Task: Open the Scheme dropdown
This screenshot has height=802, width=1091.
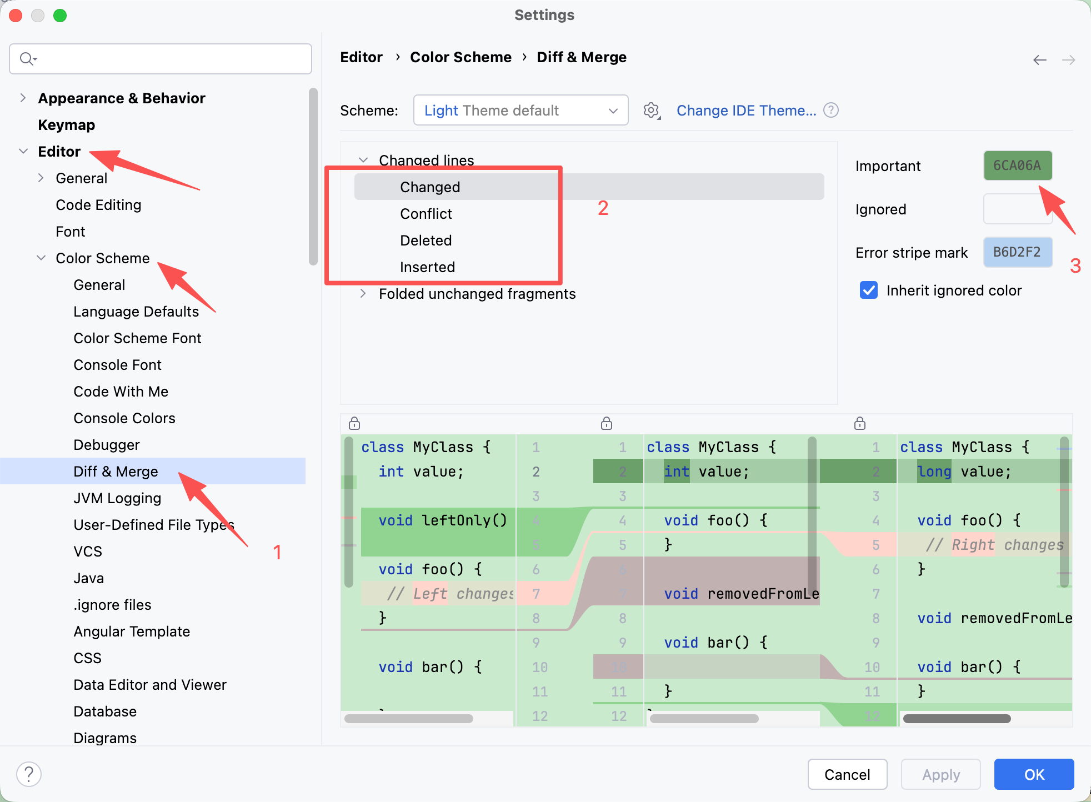Action: [x=521, y=111]
